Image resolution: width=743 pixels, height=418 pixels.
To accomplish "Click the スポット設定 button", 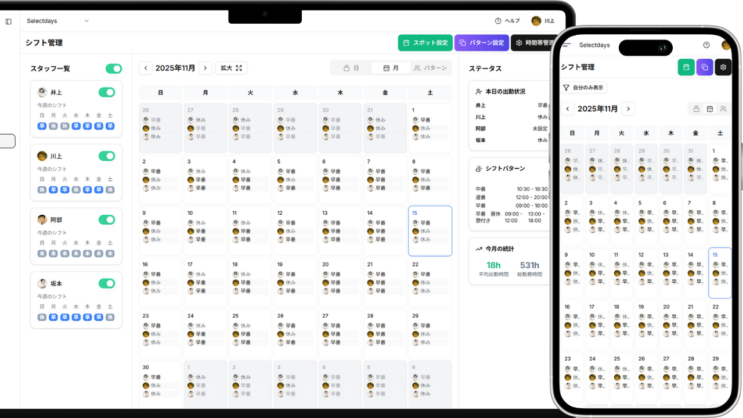I will pyautogui.click(x=425, y=43).
